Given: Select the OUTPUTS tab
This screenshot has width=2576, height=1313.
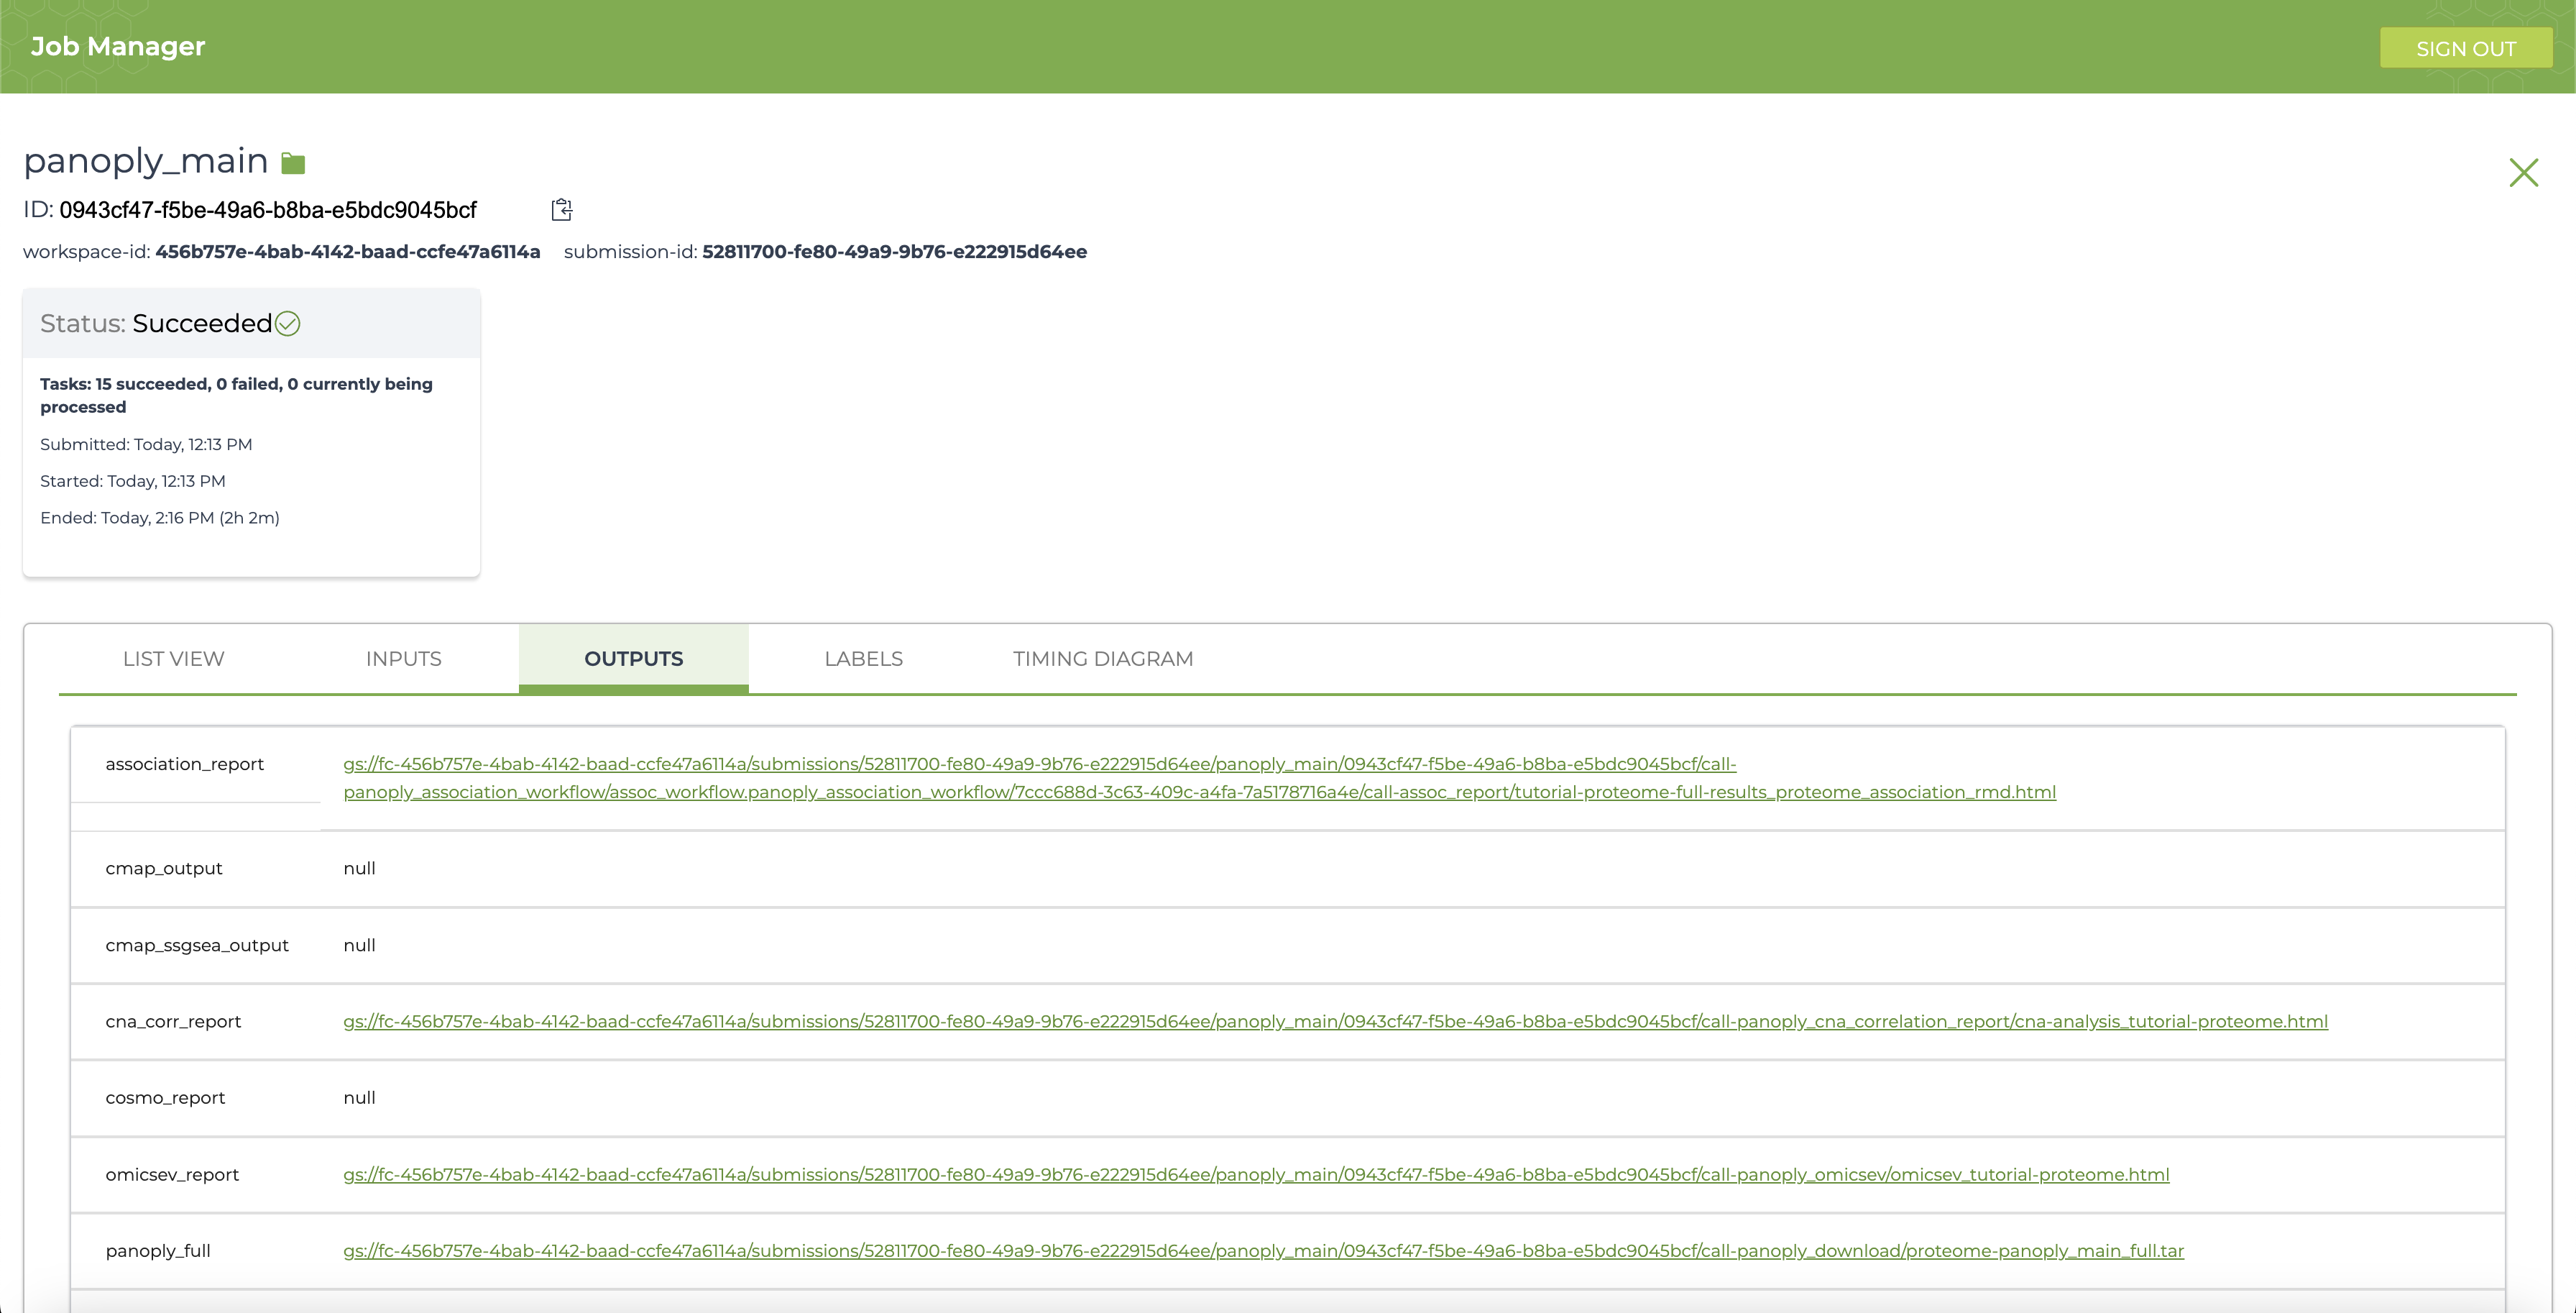Looking at the screenshot, I should (633, 659).
